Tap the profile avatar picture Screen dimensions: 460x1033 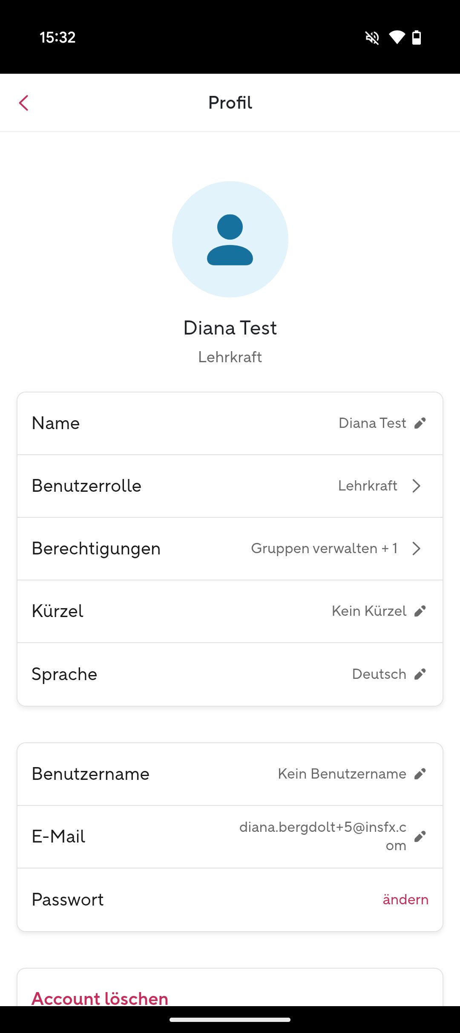tap(230, 239)
